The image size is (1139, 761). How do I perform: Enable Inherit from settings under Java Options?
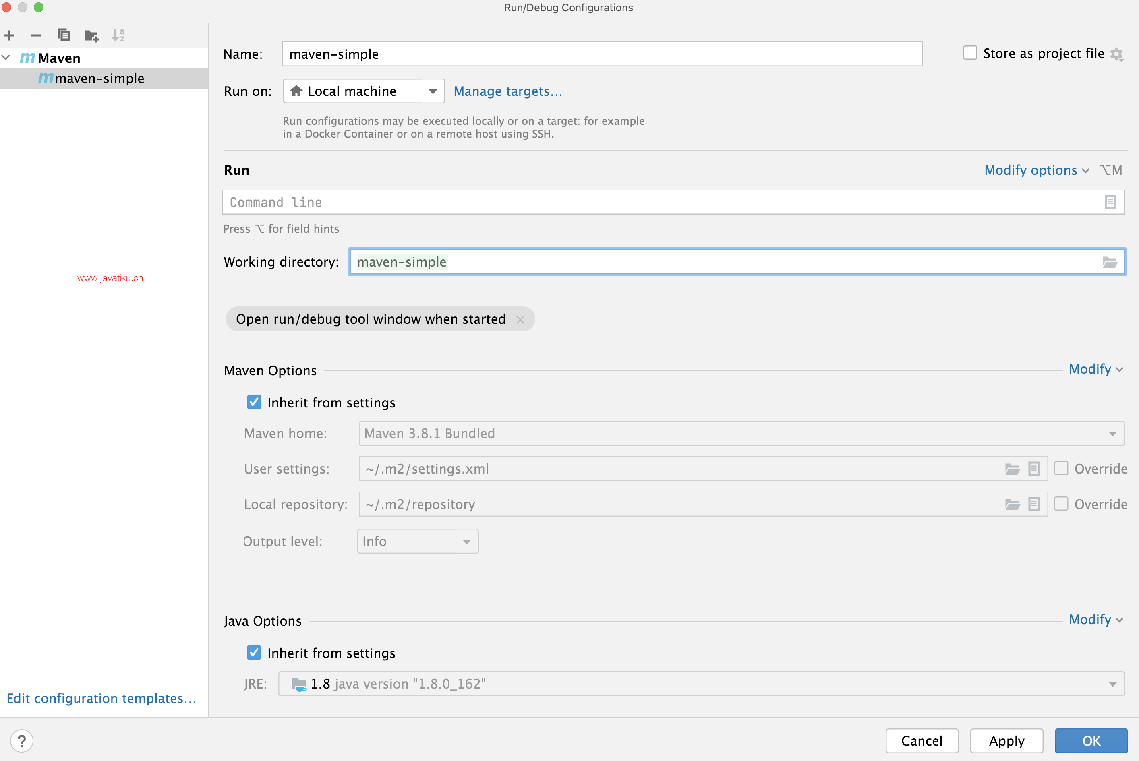point(255,652)
